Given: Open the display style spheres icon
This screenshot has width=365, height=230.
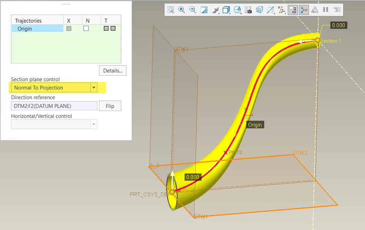Looking at the screenshot, I should (x=215, y=10).
